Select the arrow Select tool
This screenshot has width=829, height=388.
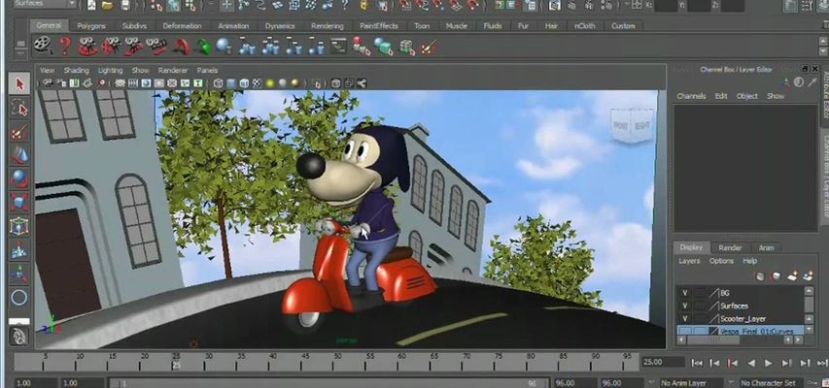18,84
